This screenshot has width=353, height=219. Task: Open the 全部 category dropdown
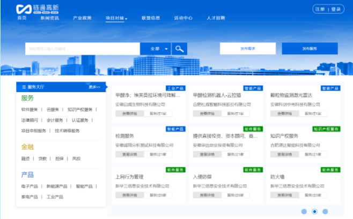click(x=156, y=49)
